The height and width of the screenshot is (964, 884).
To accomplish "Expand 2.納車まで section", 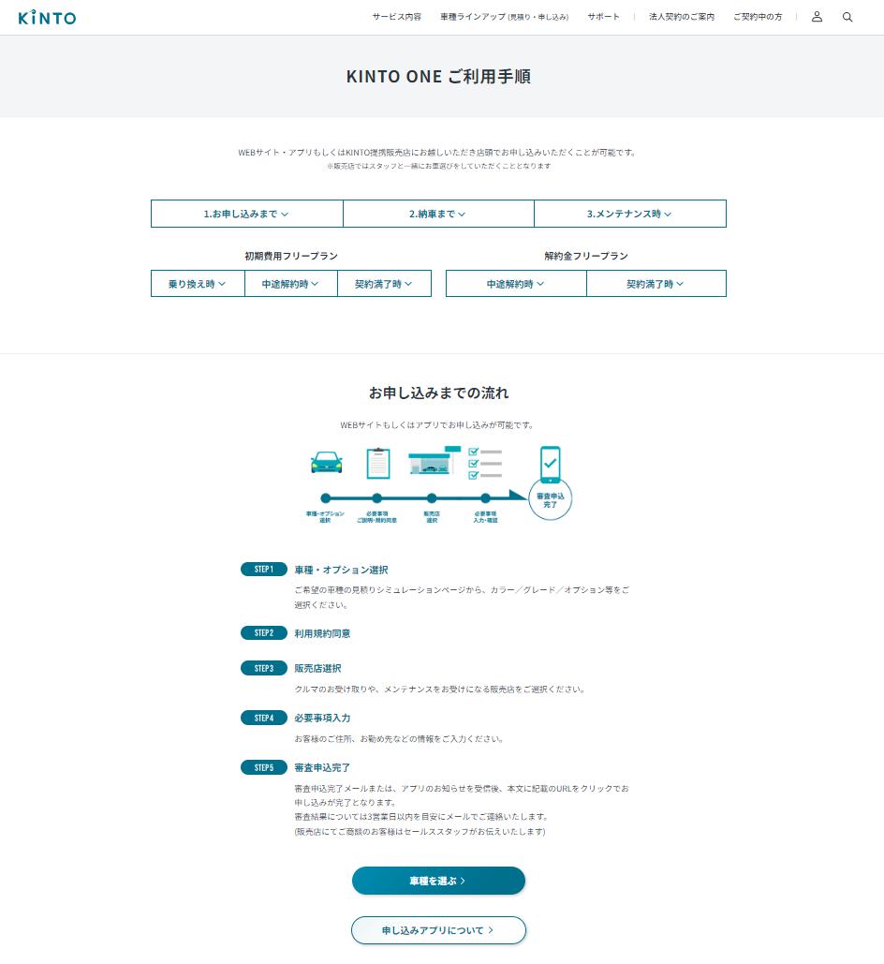I will pos(437,214).
